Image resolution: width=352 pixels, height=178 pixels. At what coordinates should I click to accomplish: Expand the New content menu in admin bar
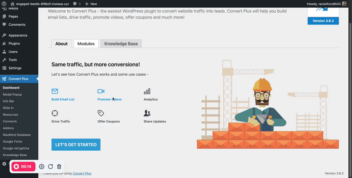pyautogui.click(x=91, y=4)
